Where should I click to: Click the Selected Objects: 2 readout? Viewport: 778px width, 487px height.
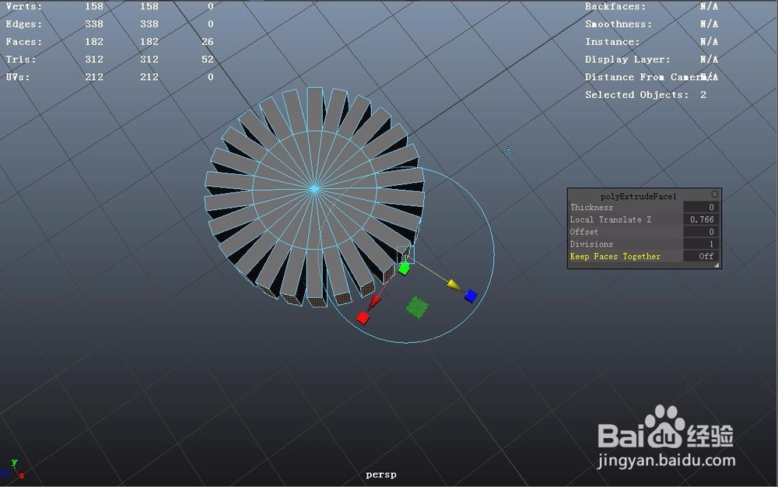[646, 95]
